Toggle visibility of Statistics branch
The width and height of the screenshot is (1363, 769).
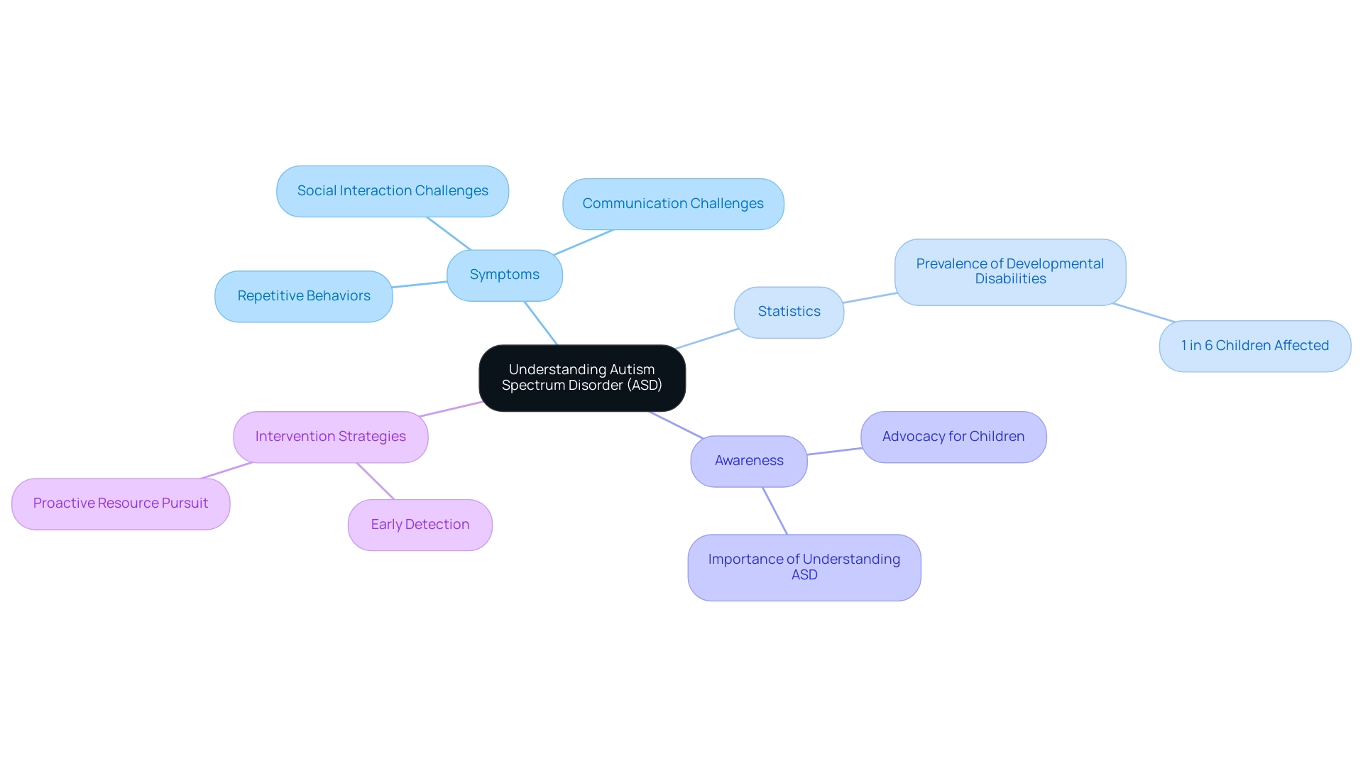tap(791, 309)
